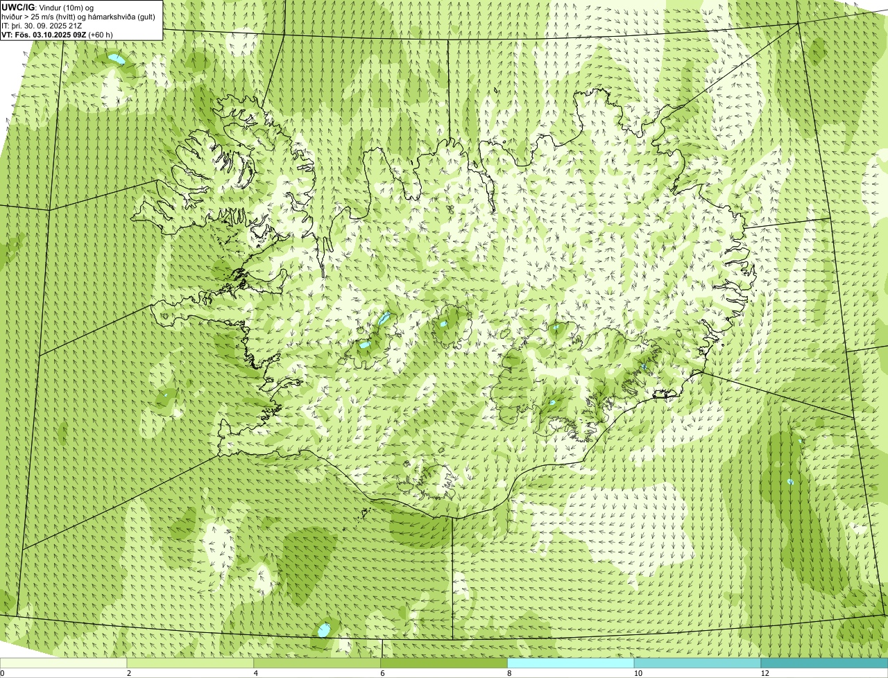Click the 0–2 m/s palest legend color
The height and width of the screenshot is (678, 888).
[64, 663]
